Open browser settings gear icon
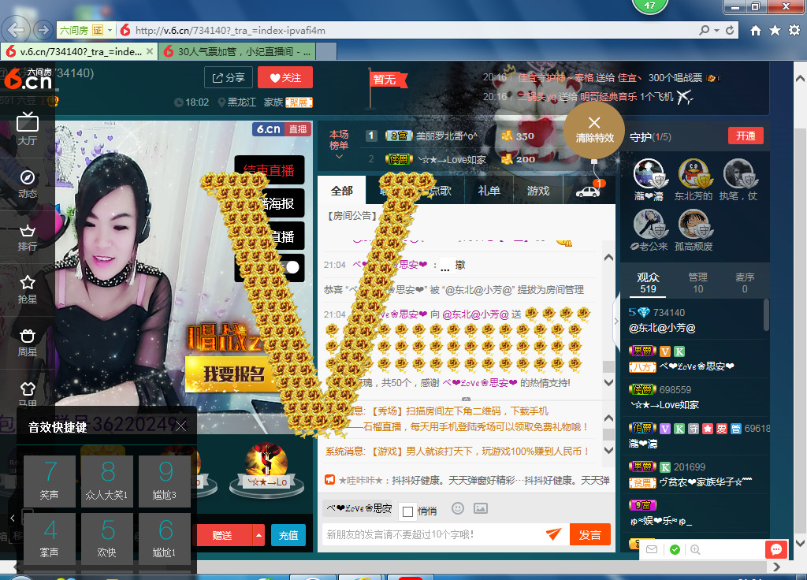The width and height of the screenshot is (807, 580). coord(794,31)
